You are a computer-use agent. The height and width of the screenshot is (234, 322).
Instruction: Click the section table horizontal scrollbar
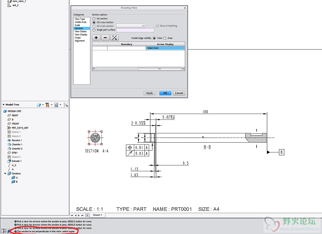139,69
